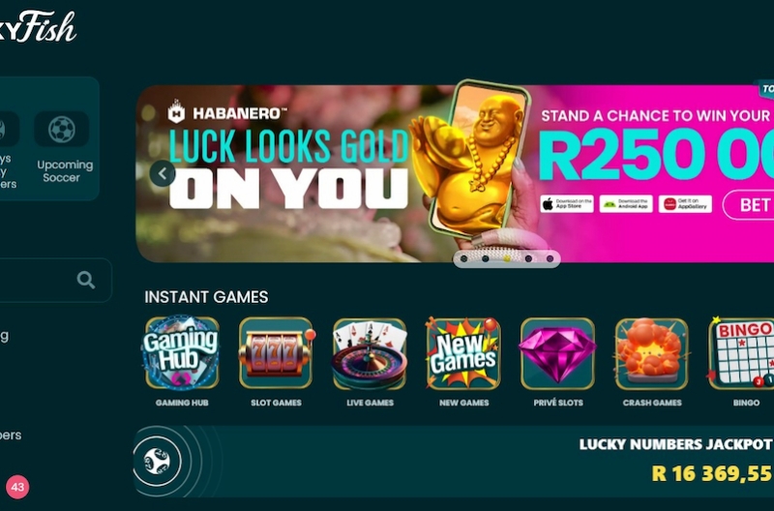Viewport: 774px width, 511px height.
Task: Click the search magnifier icon
Action: (86, 280)
